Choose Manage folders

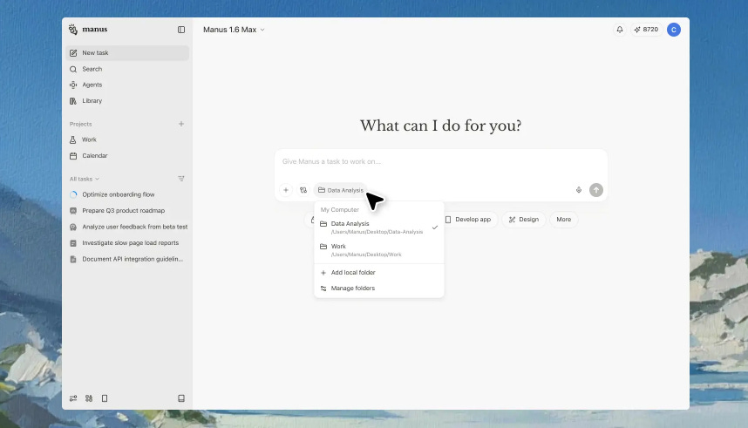pos(379,289)
